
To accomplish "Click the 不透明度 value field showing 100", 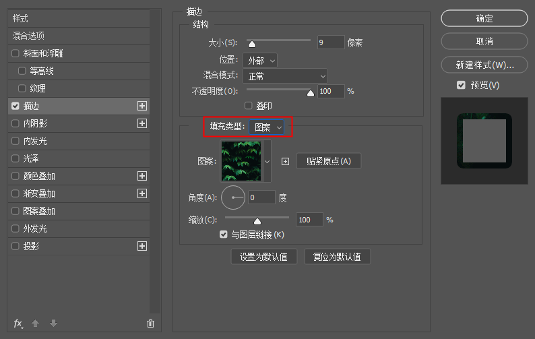I will [331, 91].
